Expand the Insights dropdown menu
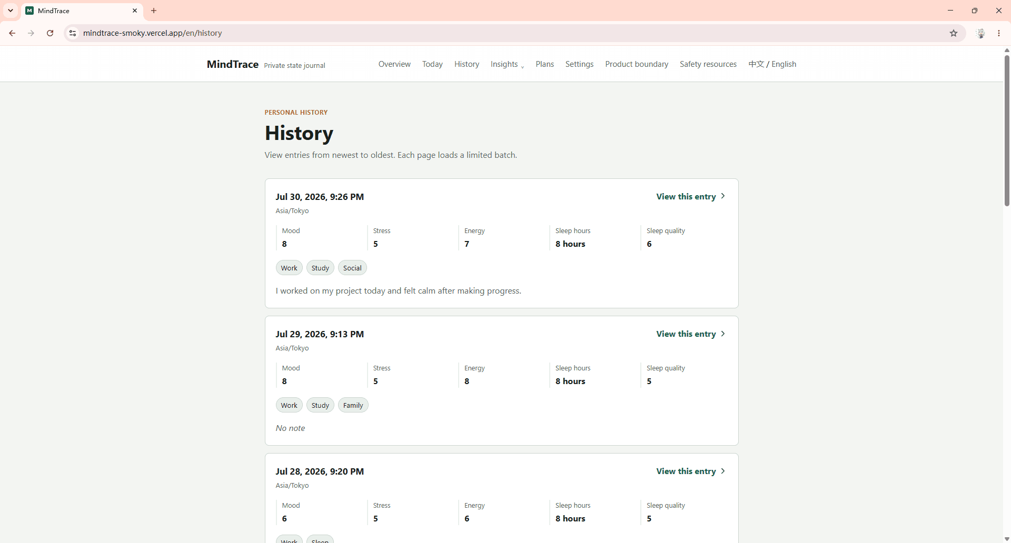The height and width of the screenshot is (543, 1011). point(507,64)
